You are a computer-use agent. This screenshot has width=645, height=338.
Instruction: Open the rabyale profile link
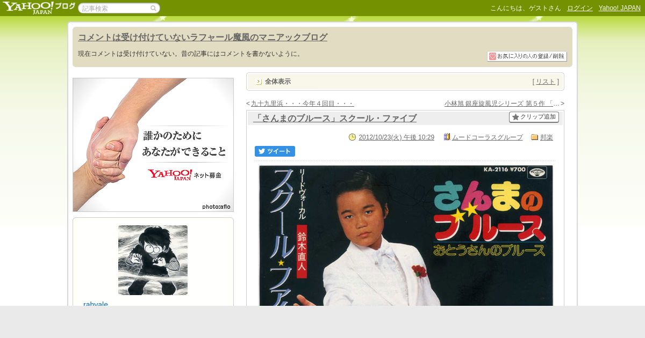(96, 304)
